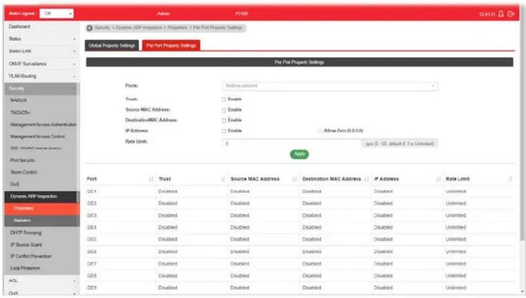Open Loop Protection in sidebar
This screenshot has height=298, width=526.
coord(25,268)
